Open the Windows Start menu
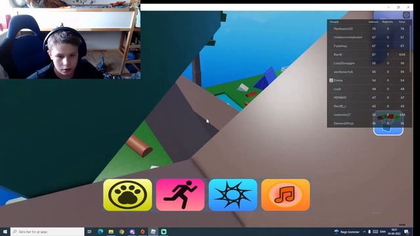Image resolution: width=420 pixels, height=236 pixels. (5, 231)
